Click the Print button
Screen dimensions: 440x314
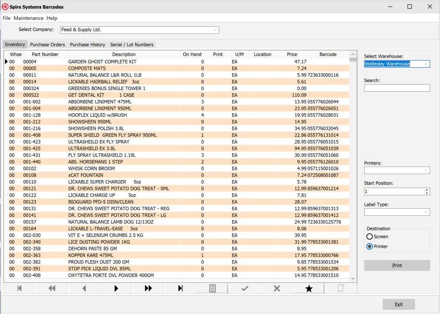[x=397, y=265]
